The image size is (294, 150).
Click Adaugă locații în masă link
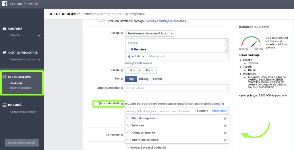[x=140, y=63]
